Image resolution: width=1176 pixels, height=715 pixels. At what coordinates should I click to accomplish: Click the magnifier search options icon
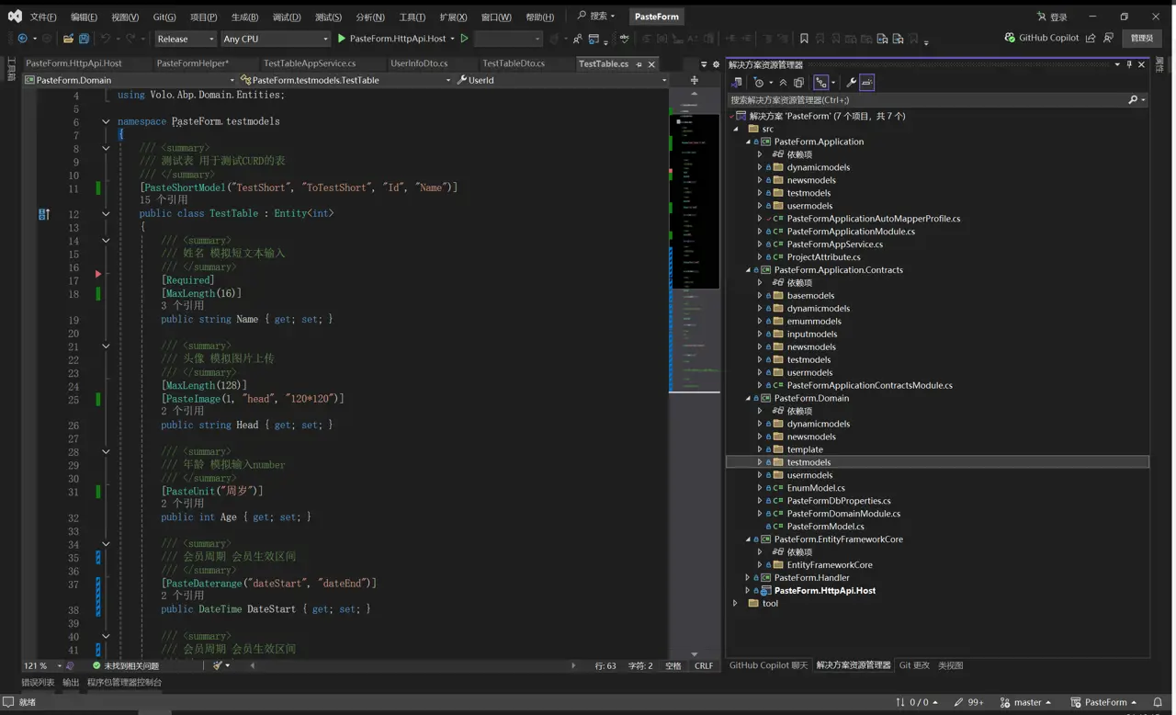(x=1133, y=100)
